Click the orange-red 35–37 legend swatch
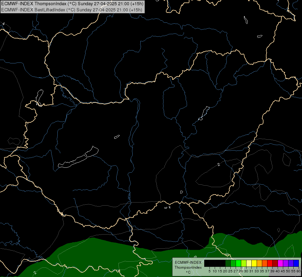Screen dimensions: 302x277 coord(265,263)
